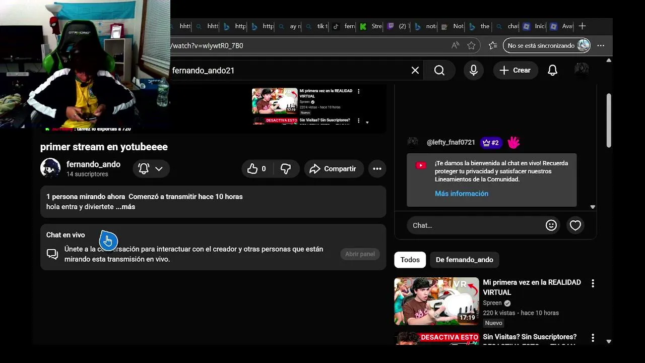Switch to the Kick 'Stre' tab
The height and width of the screenshot is (363, 645).
[x=371, y=26]
